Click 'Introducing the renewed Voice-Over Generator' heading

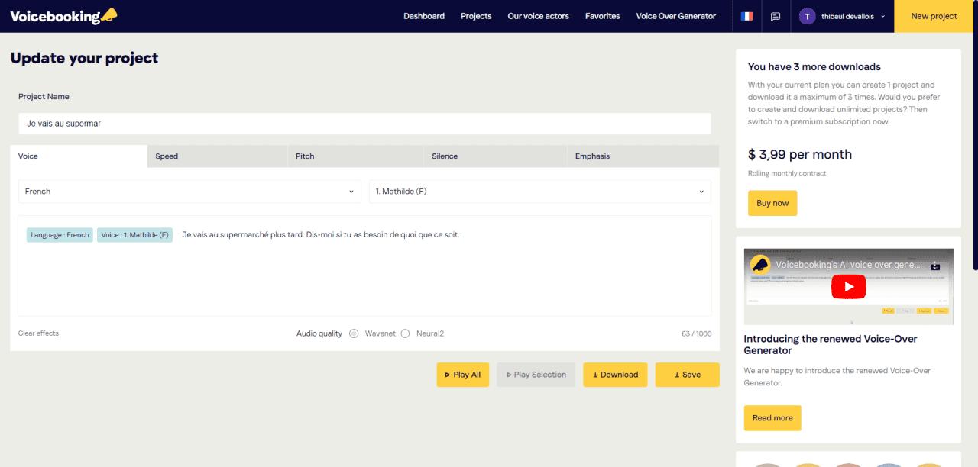pos(831,344)
